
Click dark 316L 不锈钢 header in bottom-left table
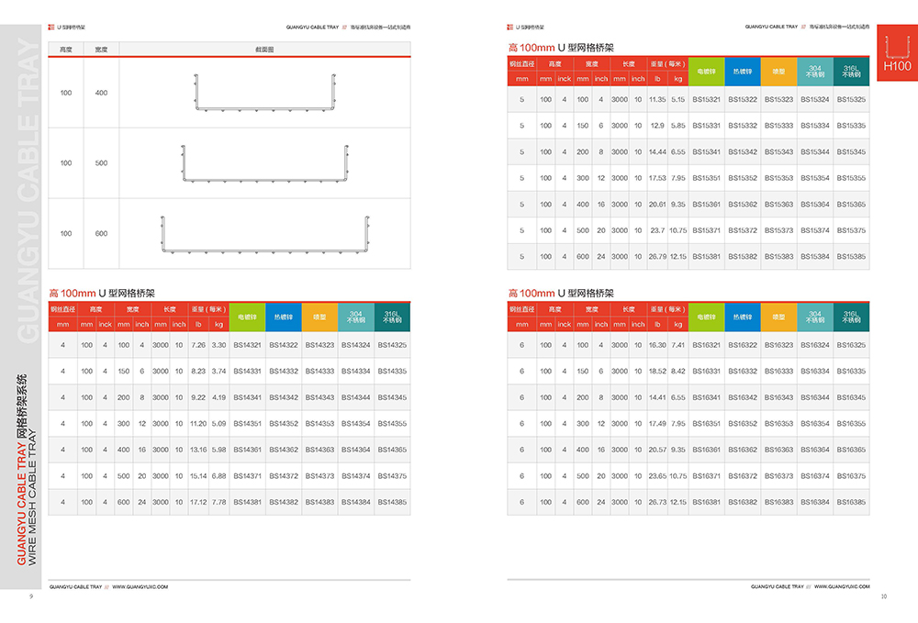(x=392, y=317)
